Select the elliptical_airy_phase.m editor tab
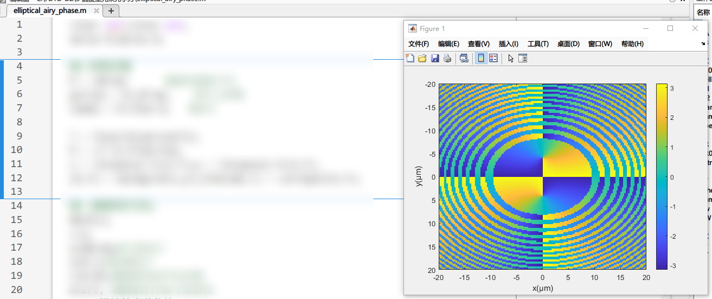The width and height of the screenshot is (712, 299). click(x=49, y=10)
